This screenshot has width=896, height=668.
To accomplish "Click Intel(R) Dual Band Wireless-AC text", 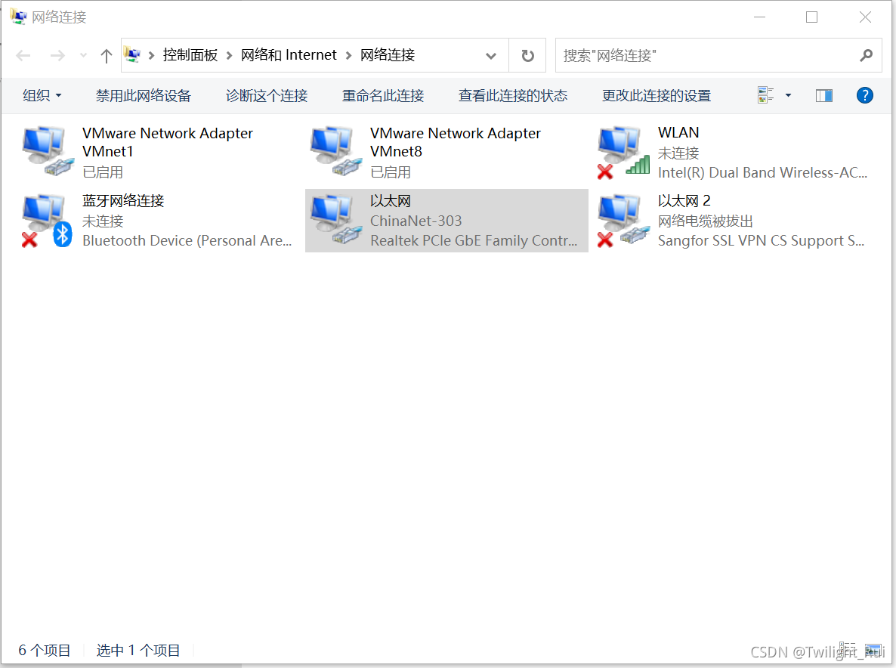I will click(x=762, y=172).
